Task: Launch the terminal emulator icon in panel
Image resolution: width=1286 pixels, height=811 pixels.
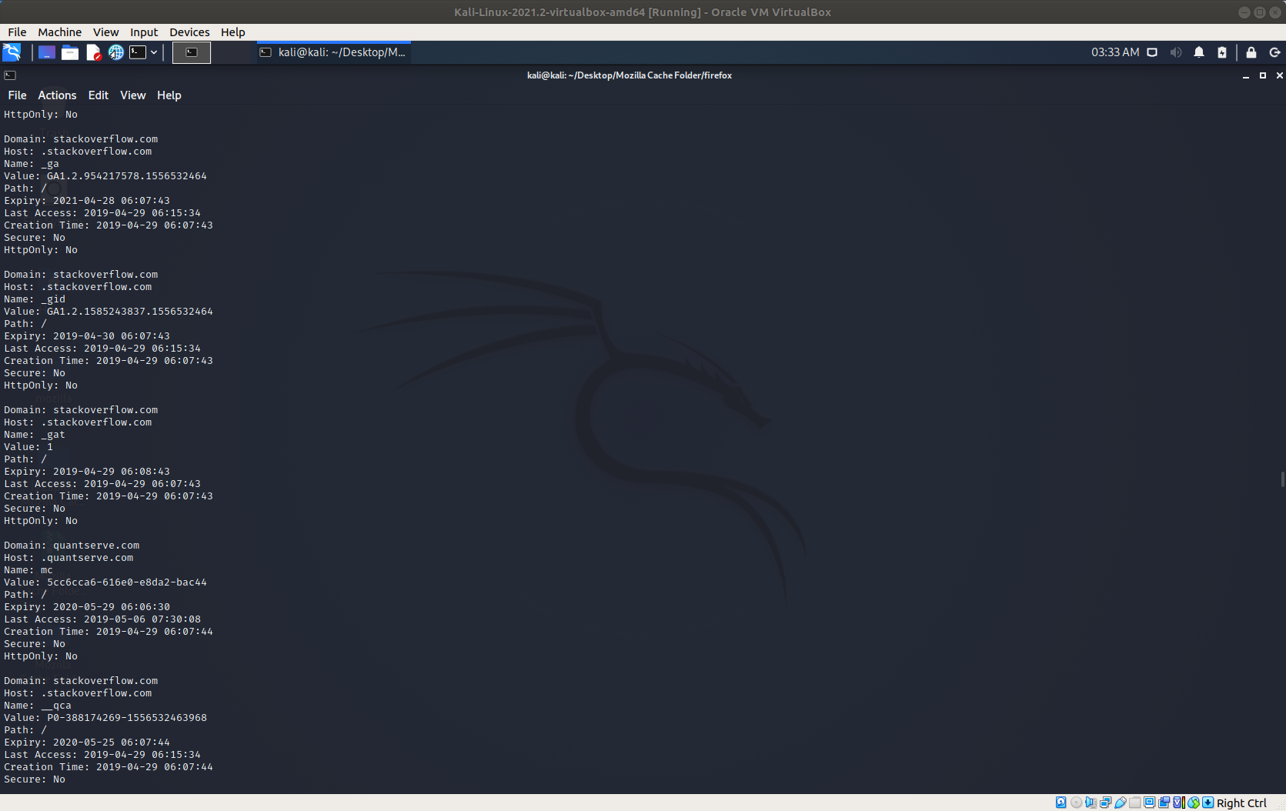Action: 138,52
